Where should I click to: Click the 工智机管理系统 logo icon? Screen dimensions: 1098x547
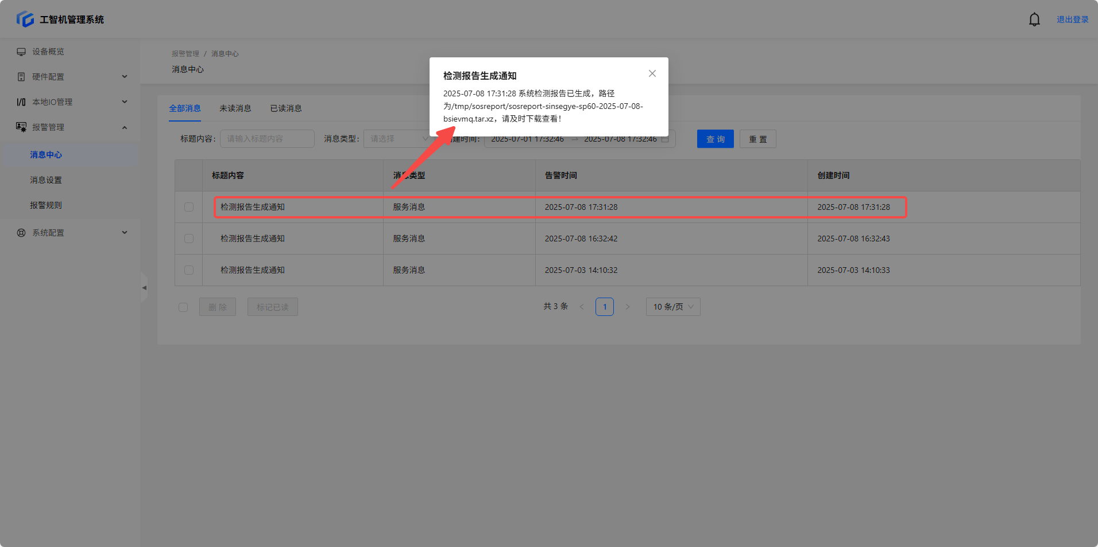tap(25, 19)
